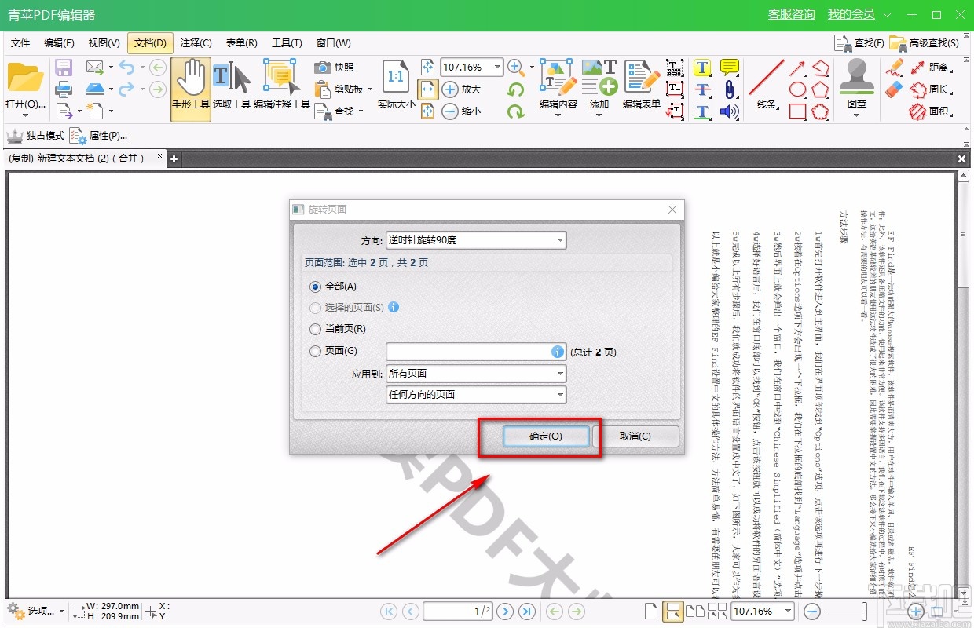Click the yellow sticky note comment icon

730,68
